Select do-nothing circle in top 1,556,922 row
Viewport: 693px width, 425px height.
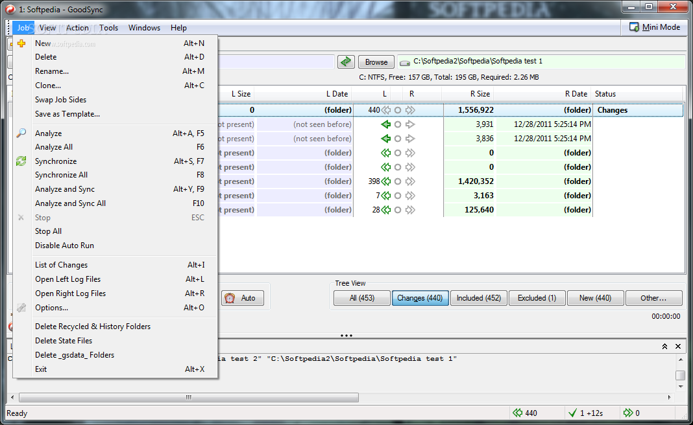(398, 110)
